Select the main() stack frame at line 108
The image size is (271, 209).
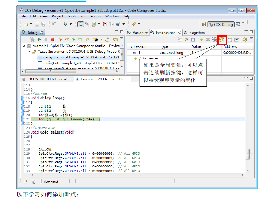coord(78,63)
